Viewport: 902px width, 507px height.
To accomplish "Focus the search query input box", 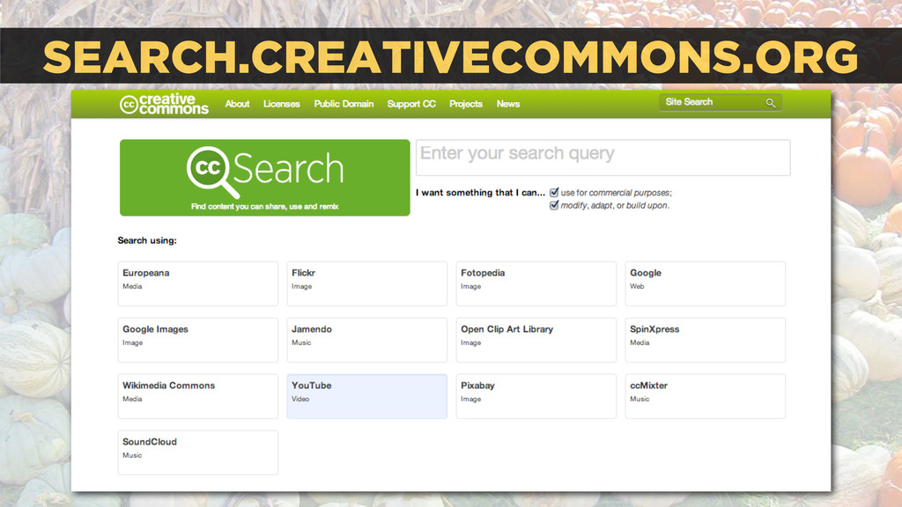I will [x=603, y=158].
